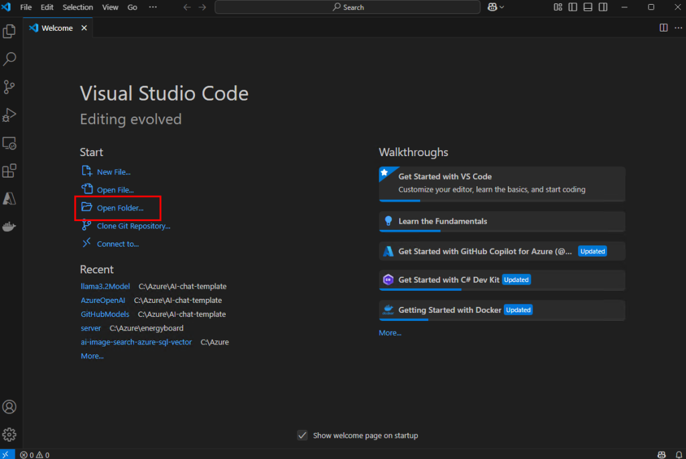Click Clone Git Repository... link
Viewport: 686px width, 459px height.
pyautogui.click(x=133, y=226)
